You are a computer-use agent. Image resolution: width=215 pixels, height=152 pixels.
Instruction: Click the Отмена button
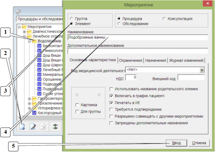click(x=199, y=143)
